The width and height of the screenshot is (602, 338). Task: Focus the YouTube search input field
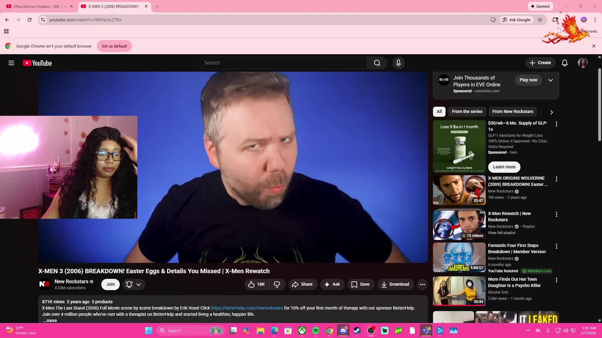(283, 63)
